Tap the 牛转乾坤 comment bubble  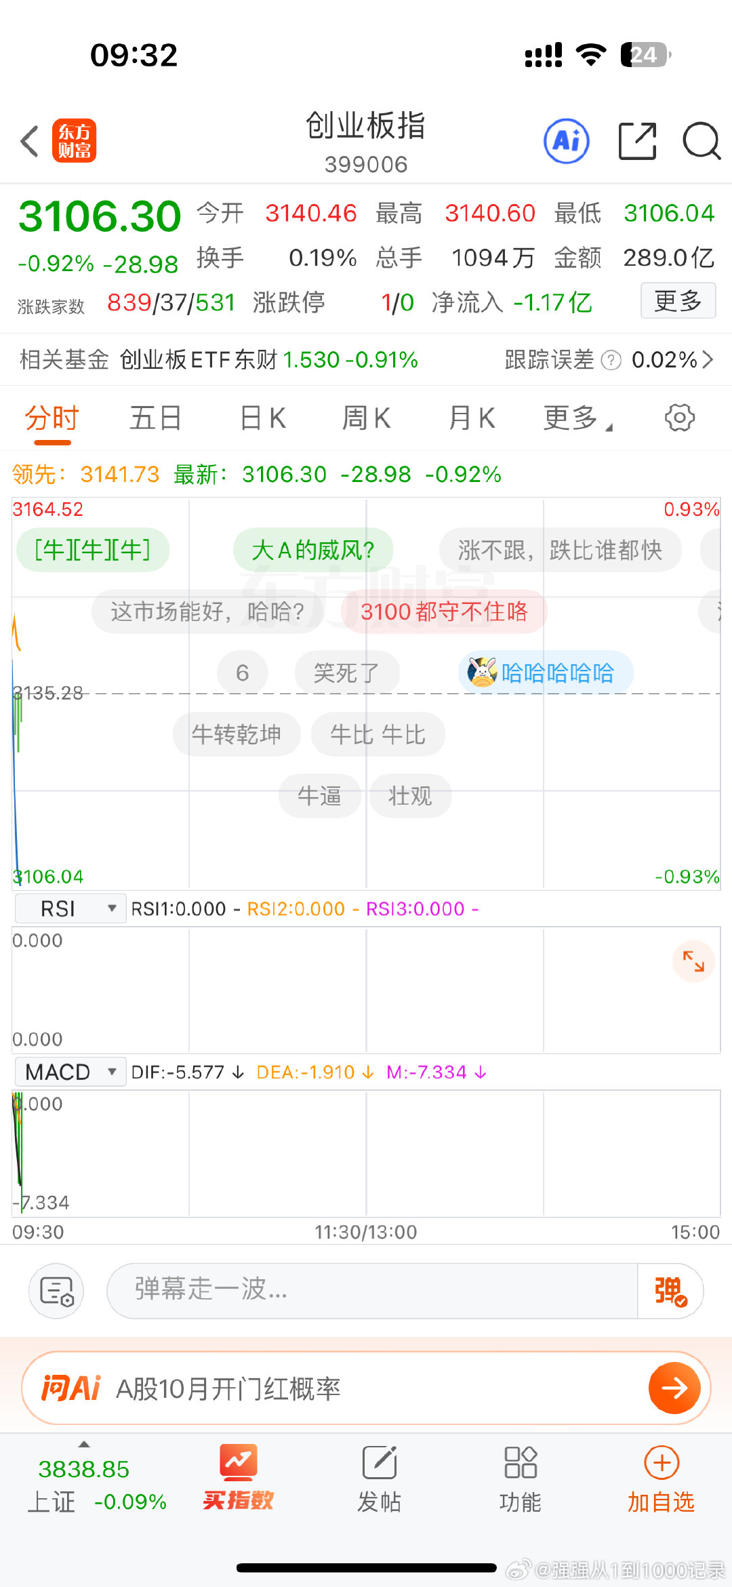[x=237, y=734]
